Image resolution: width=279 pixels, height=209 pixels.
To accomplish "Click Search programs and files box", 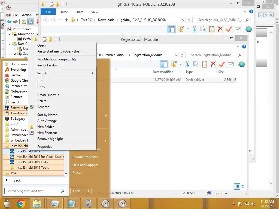I will pos(35,191).
